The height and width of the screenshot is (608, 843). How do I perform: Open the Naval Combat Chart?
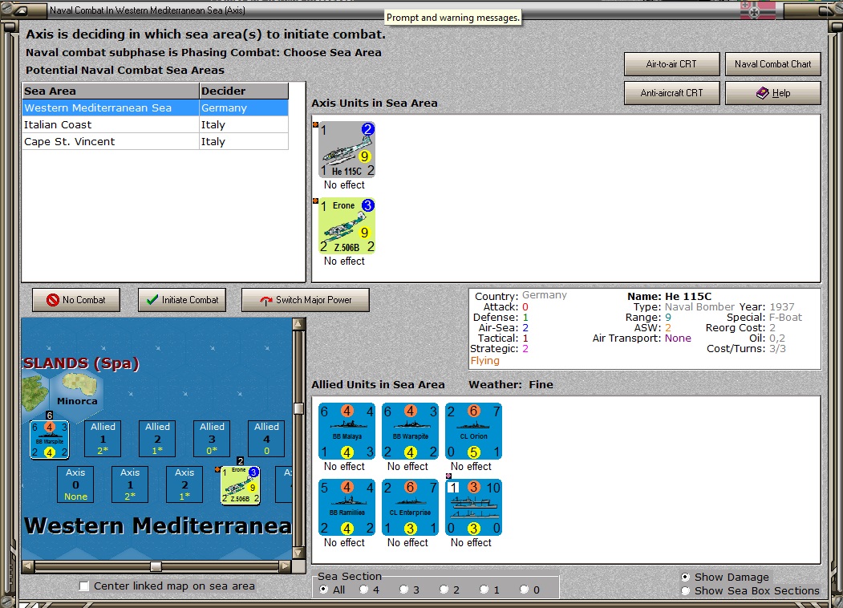coord(772,64)
